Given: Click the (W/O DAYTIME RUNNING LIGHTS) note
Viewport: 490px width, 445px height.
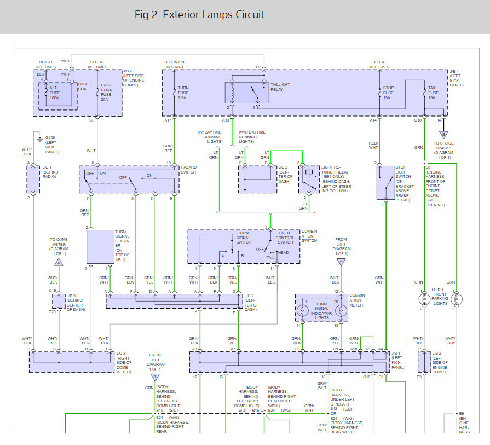Looking at the screenshot, I should 252,137.
